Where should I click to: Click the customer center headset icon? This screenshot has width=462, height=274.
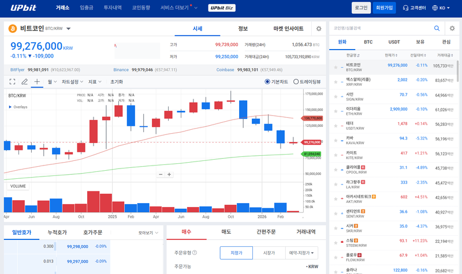[x=405, y=8]
